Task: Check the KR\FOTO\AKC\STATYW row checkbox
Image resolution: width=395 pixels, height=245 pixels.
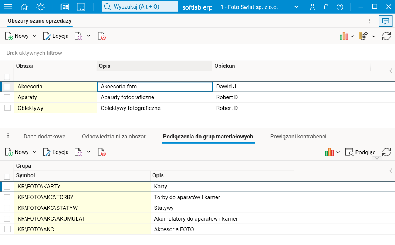Action: pyautogui.click(x=7, y=208)
